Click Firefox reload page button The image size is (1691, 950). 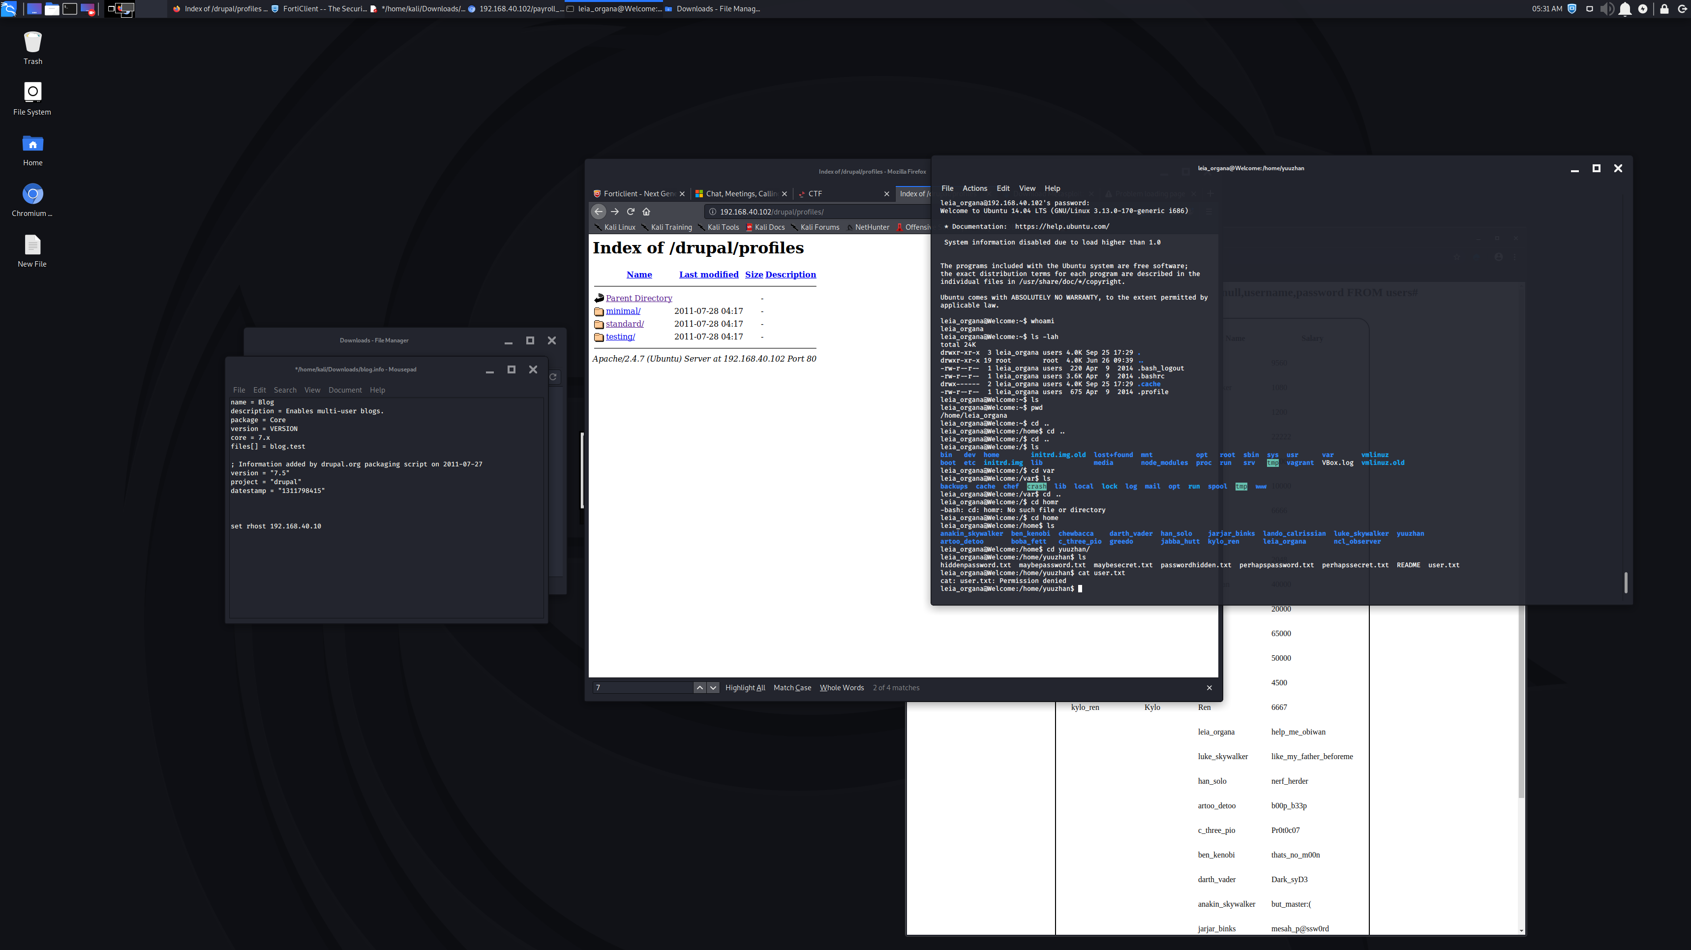(x=630, y=212)
